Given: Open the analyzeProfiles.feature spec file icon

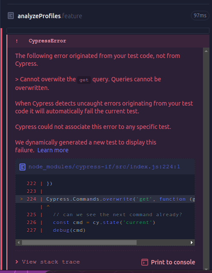Looking at the screenshot, I should [x=11, y=16].
